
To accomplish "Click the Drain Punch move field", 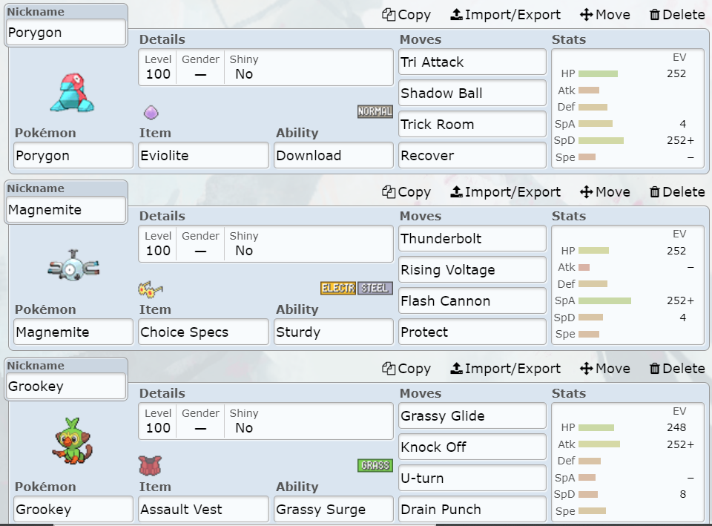I will point(472,509).
